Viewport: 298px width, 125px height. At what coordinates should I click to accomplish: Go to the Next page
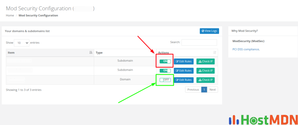click(x=212, y=90)
